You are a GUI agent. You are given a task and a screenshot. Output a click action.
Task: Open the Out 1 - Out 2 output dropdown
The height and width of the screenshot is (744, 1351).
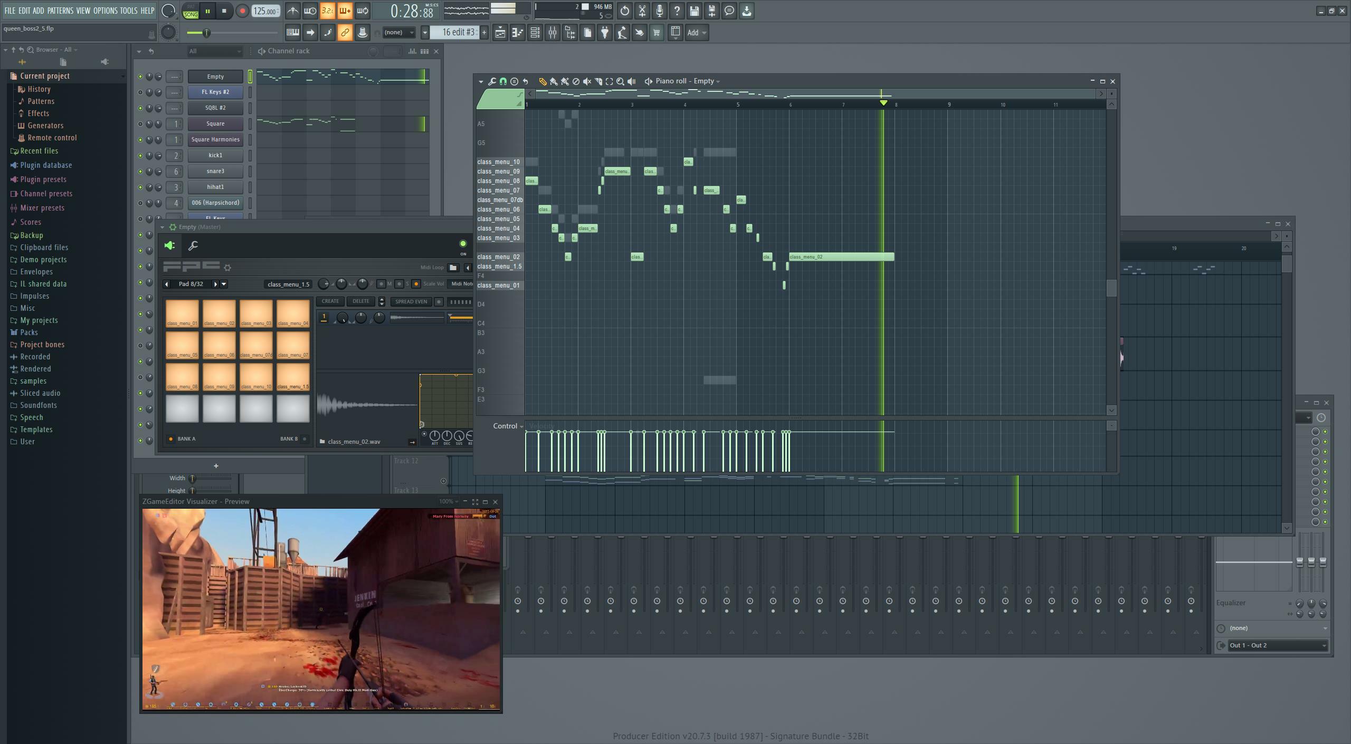(1277, 645)
